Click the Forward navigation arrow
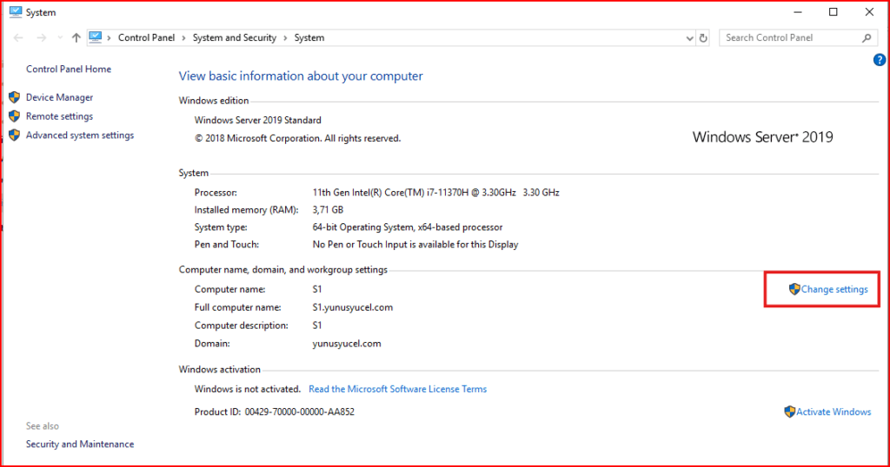890x467 pixels. [x=41, y=38]
